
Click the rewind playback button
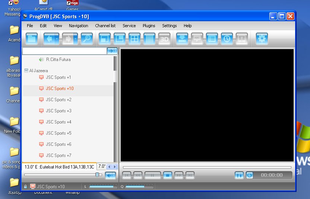click(x=138, y=175)
